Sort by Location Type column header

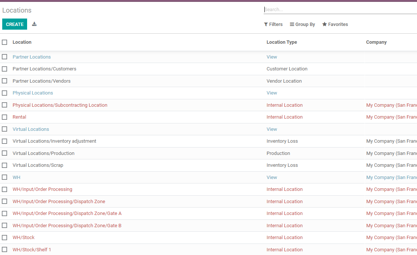(x=281, y=42)
